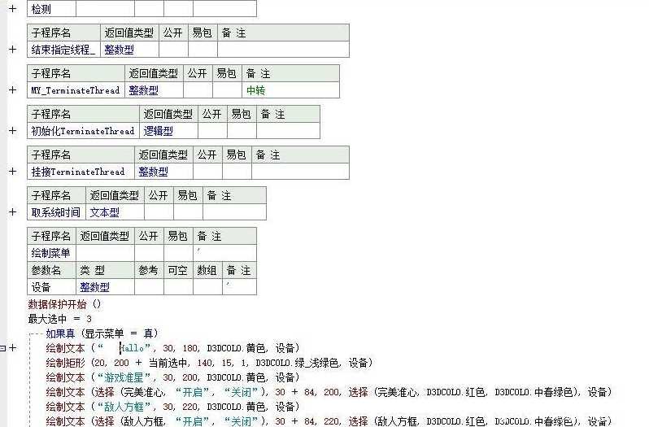Select the 设备 parameter name cell
Viewport: 649px width, 427px height.
52,287
